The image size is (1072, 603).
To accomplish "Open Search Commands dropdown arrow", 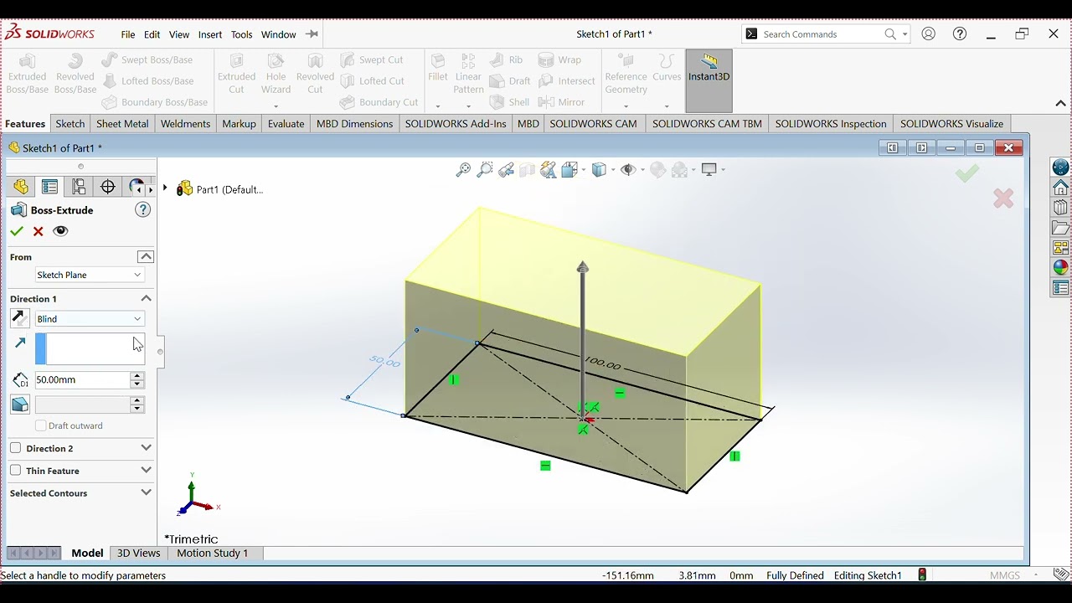I will (904, 34).
